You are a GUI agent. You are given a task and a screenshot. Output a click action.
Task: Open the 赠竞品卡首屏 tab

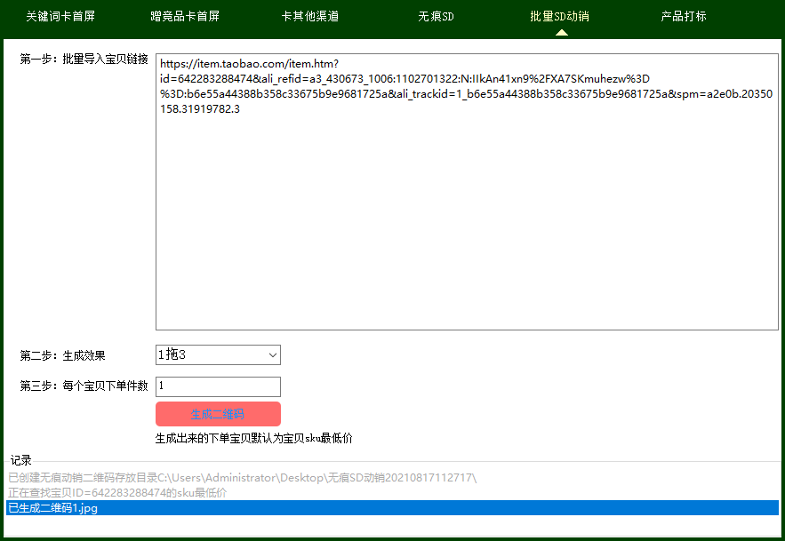point(185,16)
